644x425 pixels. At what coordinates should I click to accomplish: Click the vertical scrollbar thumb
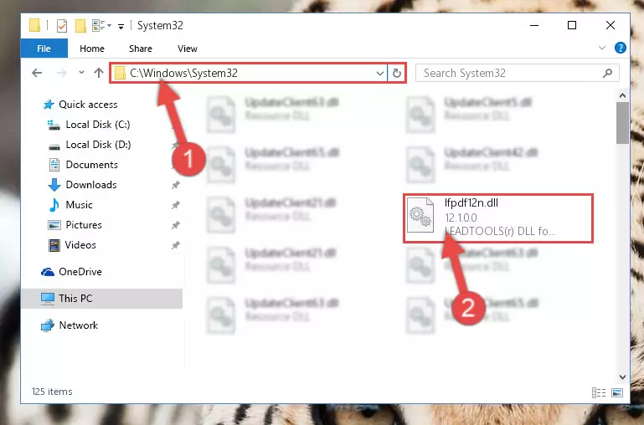pos(622,123)
